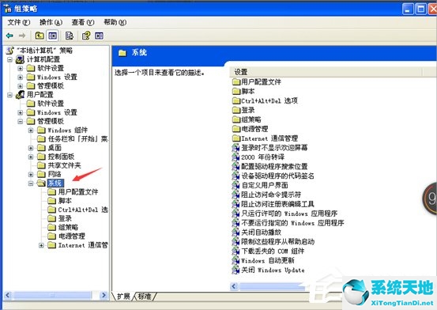Minimize the 组策略 window
Image resolution: width=437 pixels, height=310 pixels.
(x=408, y=9)
